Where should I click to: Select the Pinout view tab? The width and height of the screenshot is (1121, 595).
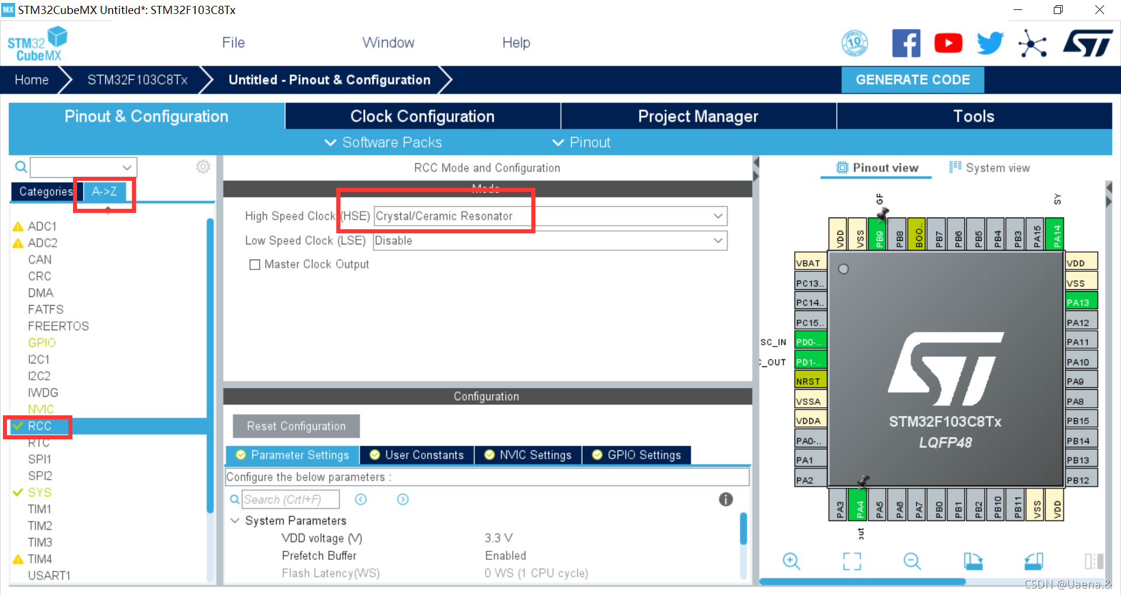tap(877, 168)
